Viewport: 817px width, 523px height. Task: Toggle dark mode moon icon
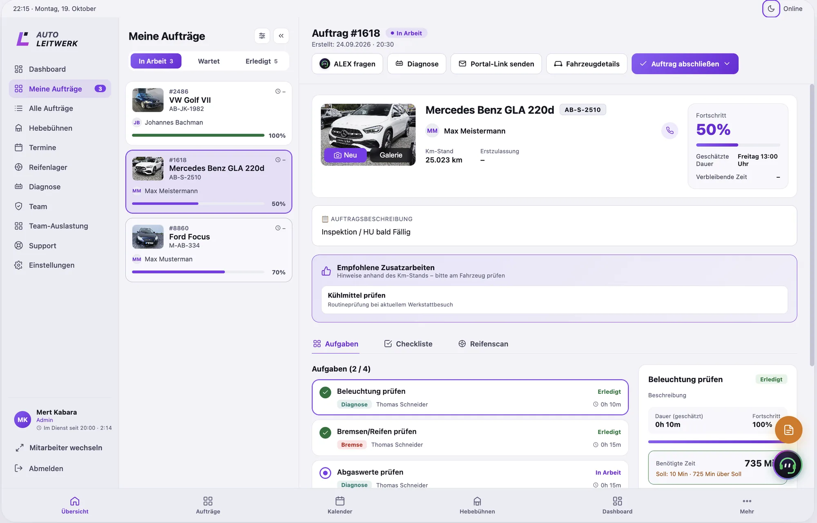(771, 9)
